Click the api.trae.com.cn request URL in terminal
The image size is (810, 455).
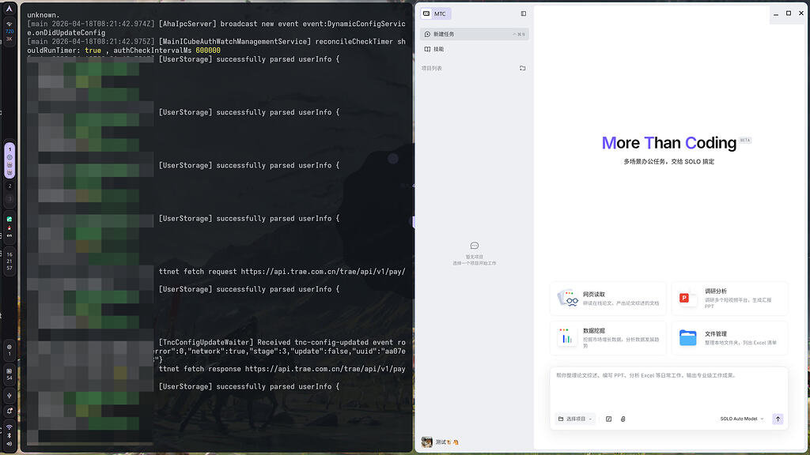[x=323, y=272]
